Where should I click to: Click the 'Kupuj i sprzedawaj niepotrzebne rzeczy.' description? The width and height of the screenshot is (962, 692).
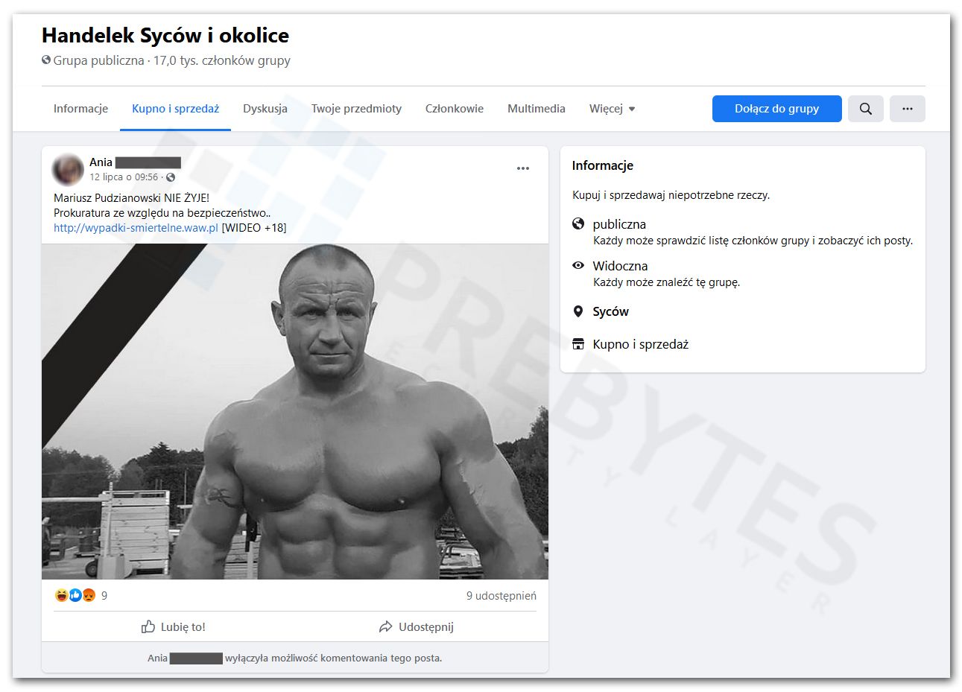tap(671, 195)
